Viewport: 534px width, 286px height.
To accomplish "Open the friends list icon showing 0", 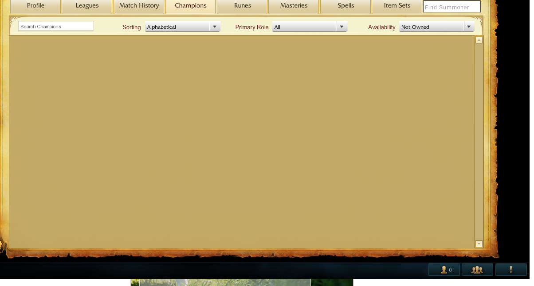I will tap(444, 270).
